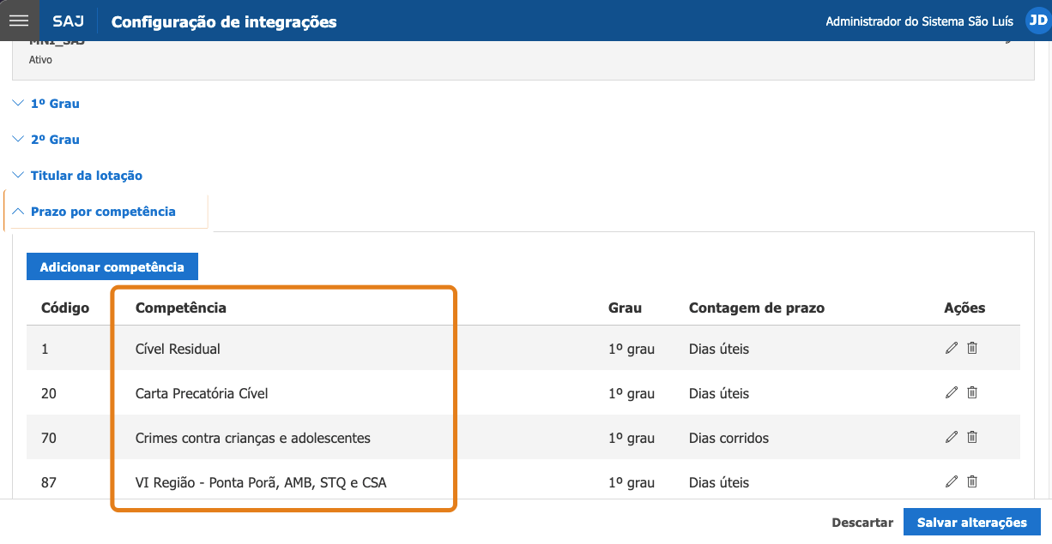This screenshot has height=544, width=1052.
Task: Edit the VI Região Ponta Porã row
Action: click(951, 481)
